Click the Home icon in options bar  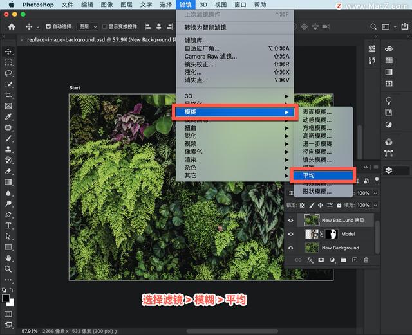click(12, 26)
